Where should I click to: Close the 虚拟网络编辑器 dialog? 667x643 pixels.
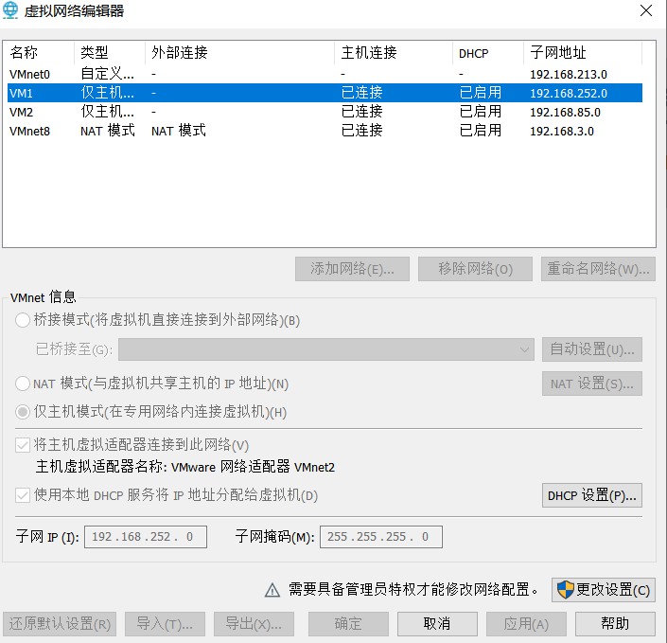point(646,10)
